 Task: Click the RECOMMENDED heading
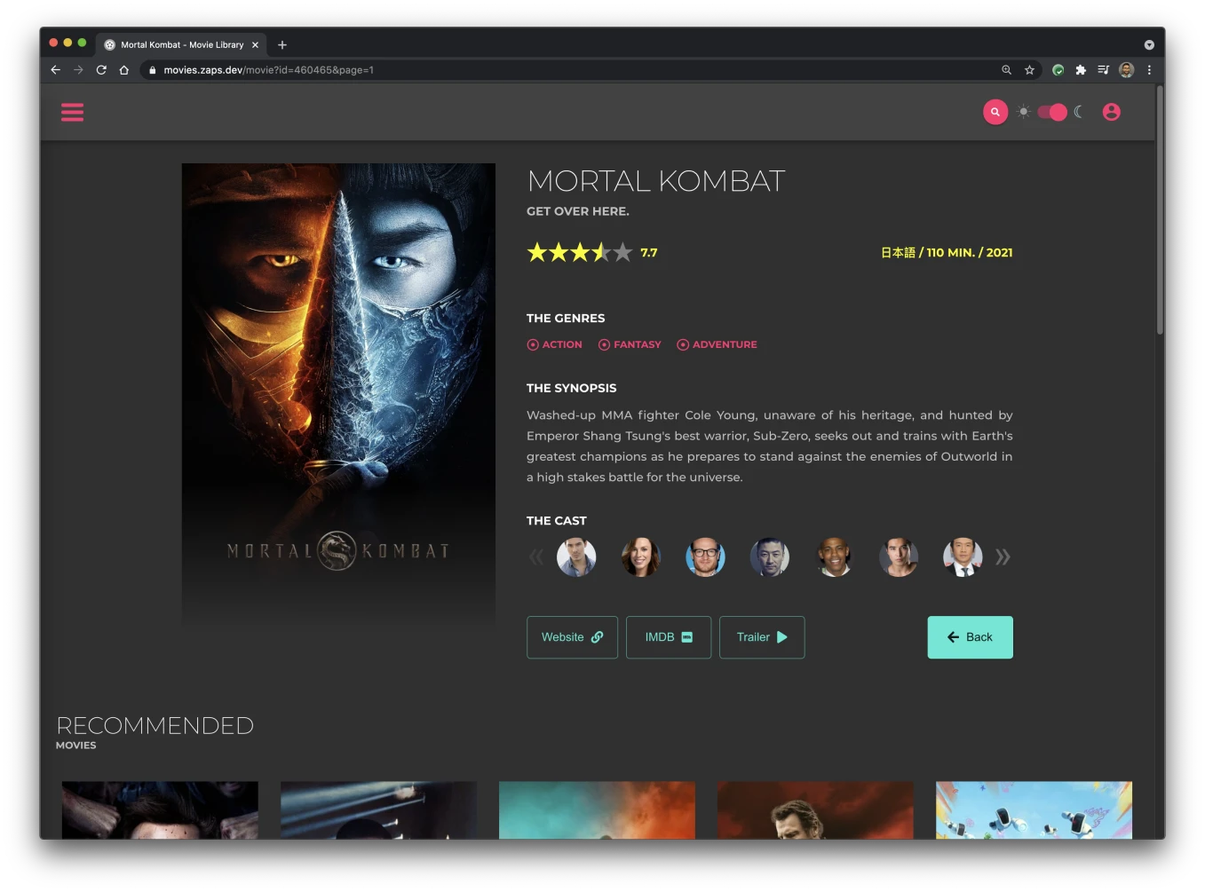pyautogui.click(x=155, y=726)
